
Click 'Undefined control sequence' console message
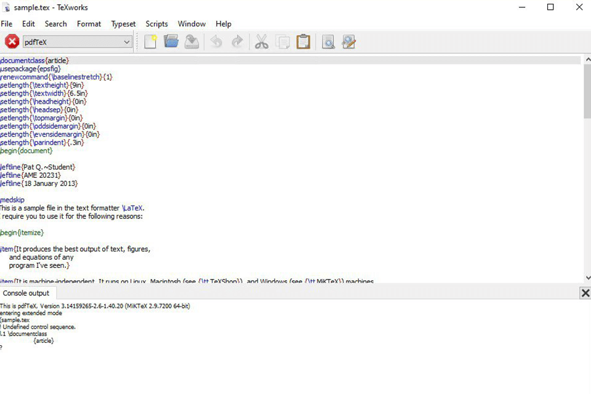38,327
